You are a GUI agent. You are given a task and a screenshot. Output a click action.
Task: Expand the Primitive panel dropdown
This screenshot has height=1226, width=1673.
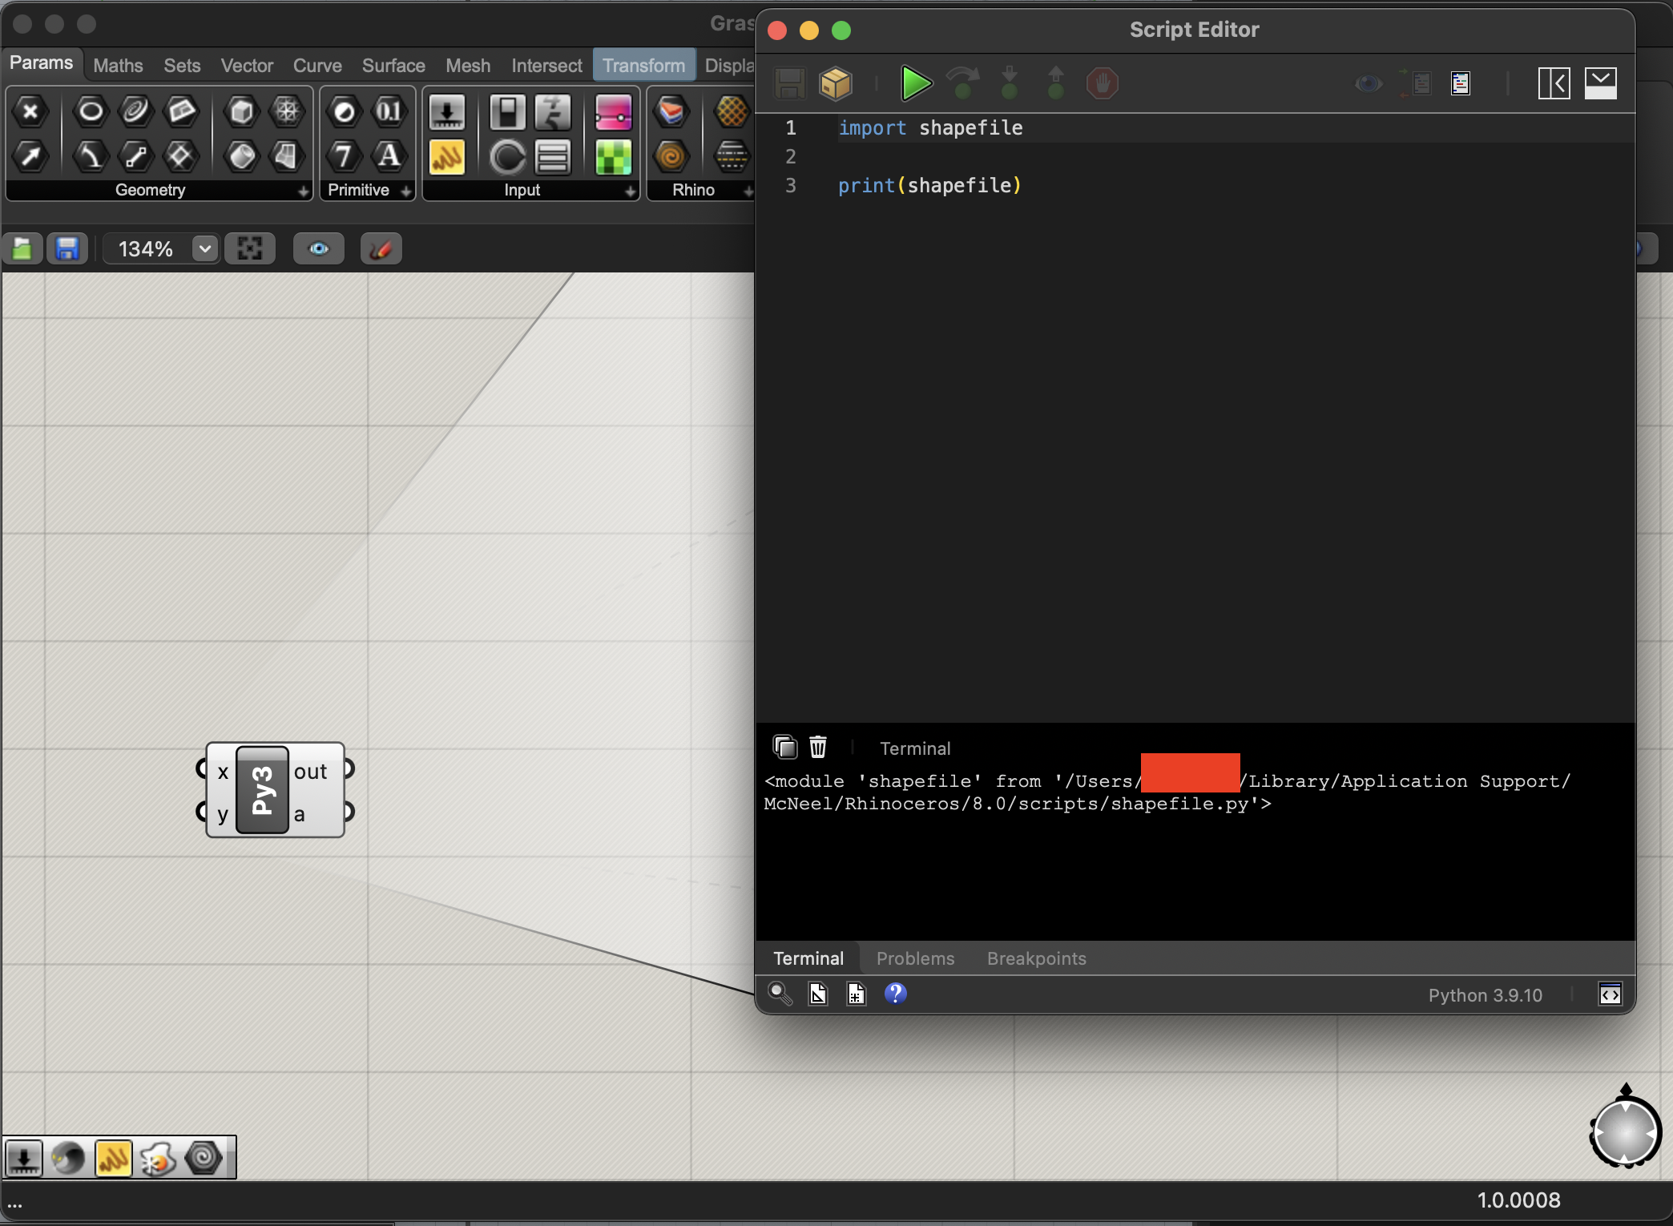(406, 191)
